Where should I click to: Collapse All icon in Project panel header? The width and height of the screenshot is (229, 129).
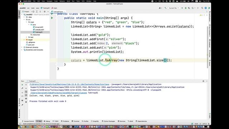point(40,11)
